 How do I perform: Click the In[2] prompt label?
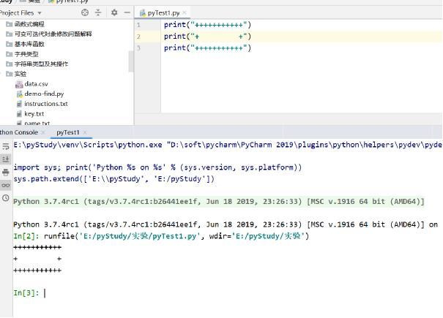click(26, 236)
